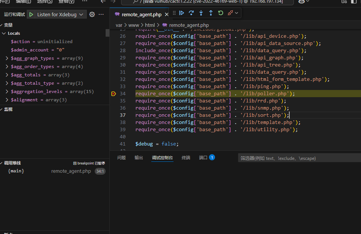Click 'breakpoint 已暂停' status label
The image size is (361, 234).
point(89,163)
